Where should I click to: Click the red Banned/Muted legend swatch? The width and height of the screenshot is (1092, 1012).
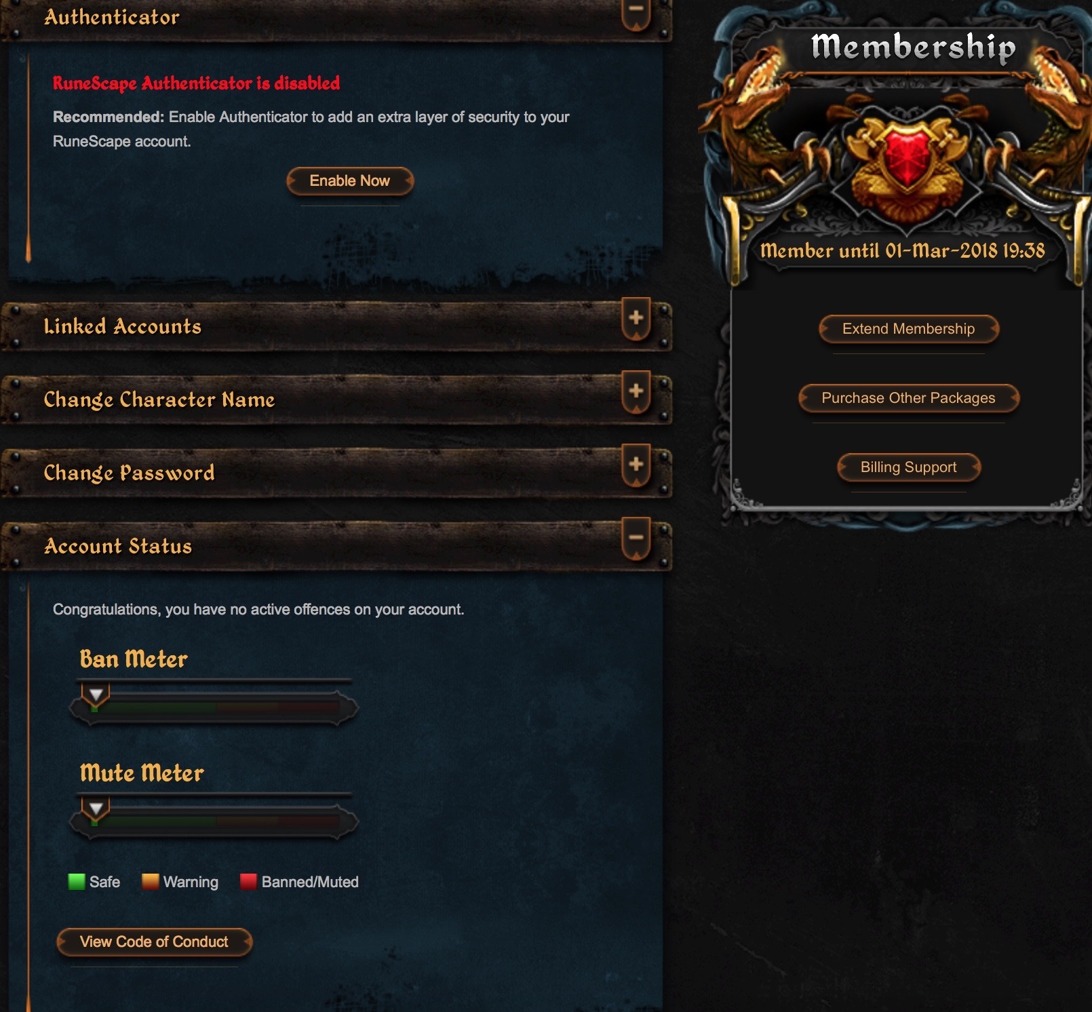(248, 882)
